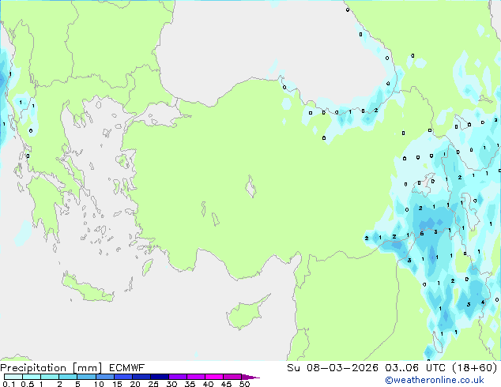This screenshot has width=501, height=387.
Task: Click the legend swatch between 20 and 25
Action: point(141,377)
